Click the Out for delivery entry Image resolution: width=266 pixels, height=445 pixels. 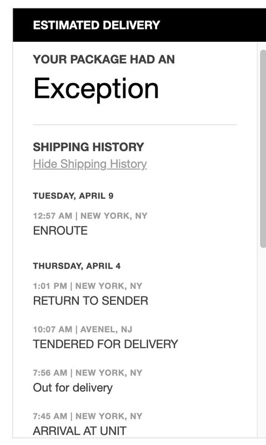tap(73, 388)
